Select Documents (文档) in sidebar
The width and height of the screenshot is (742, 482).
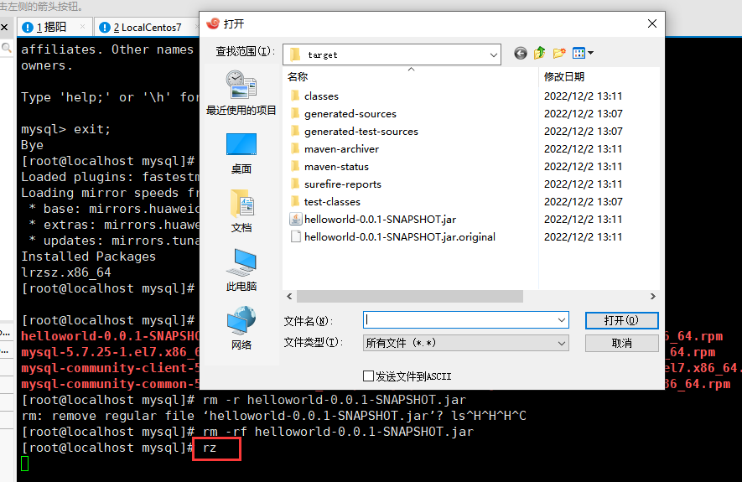[x=241, y=211]
